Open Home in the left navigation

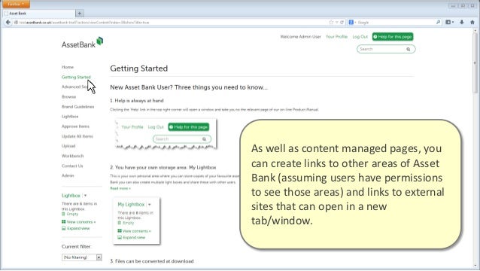tap(68, 67)
